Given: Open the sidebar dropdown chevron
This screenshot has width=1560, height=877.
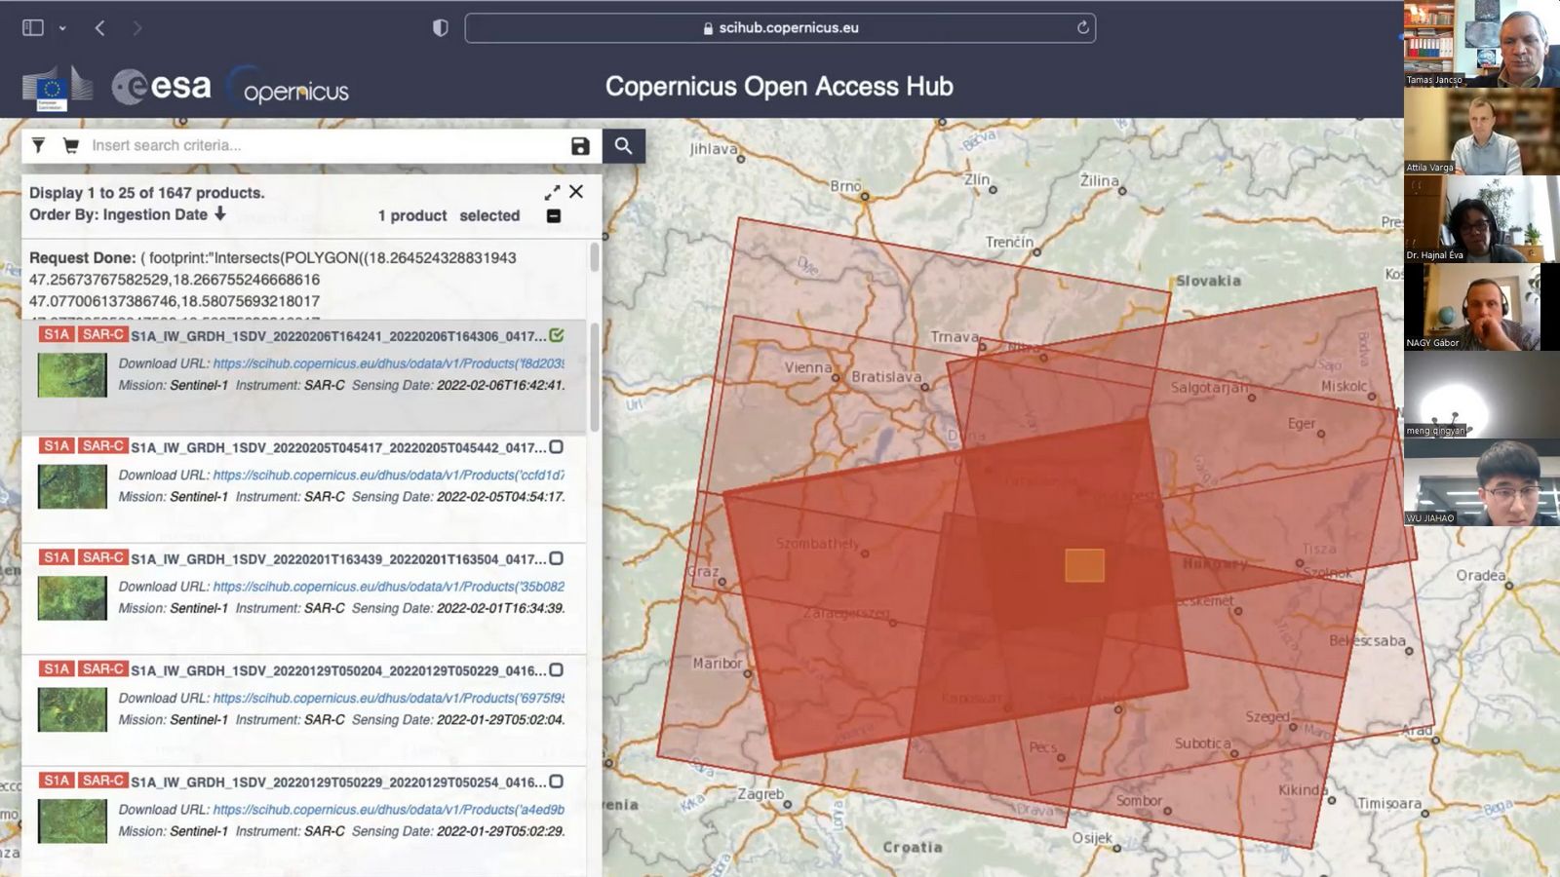Looking at the screenshot, I should point(62,28).
